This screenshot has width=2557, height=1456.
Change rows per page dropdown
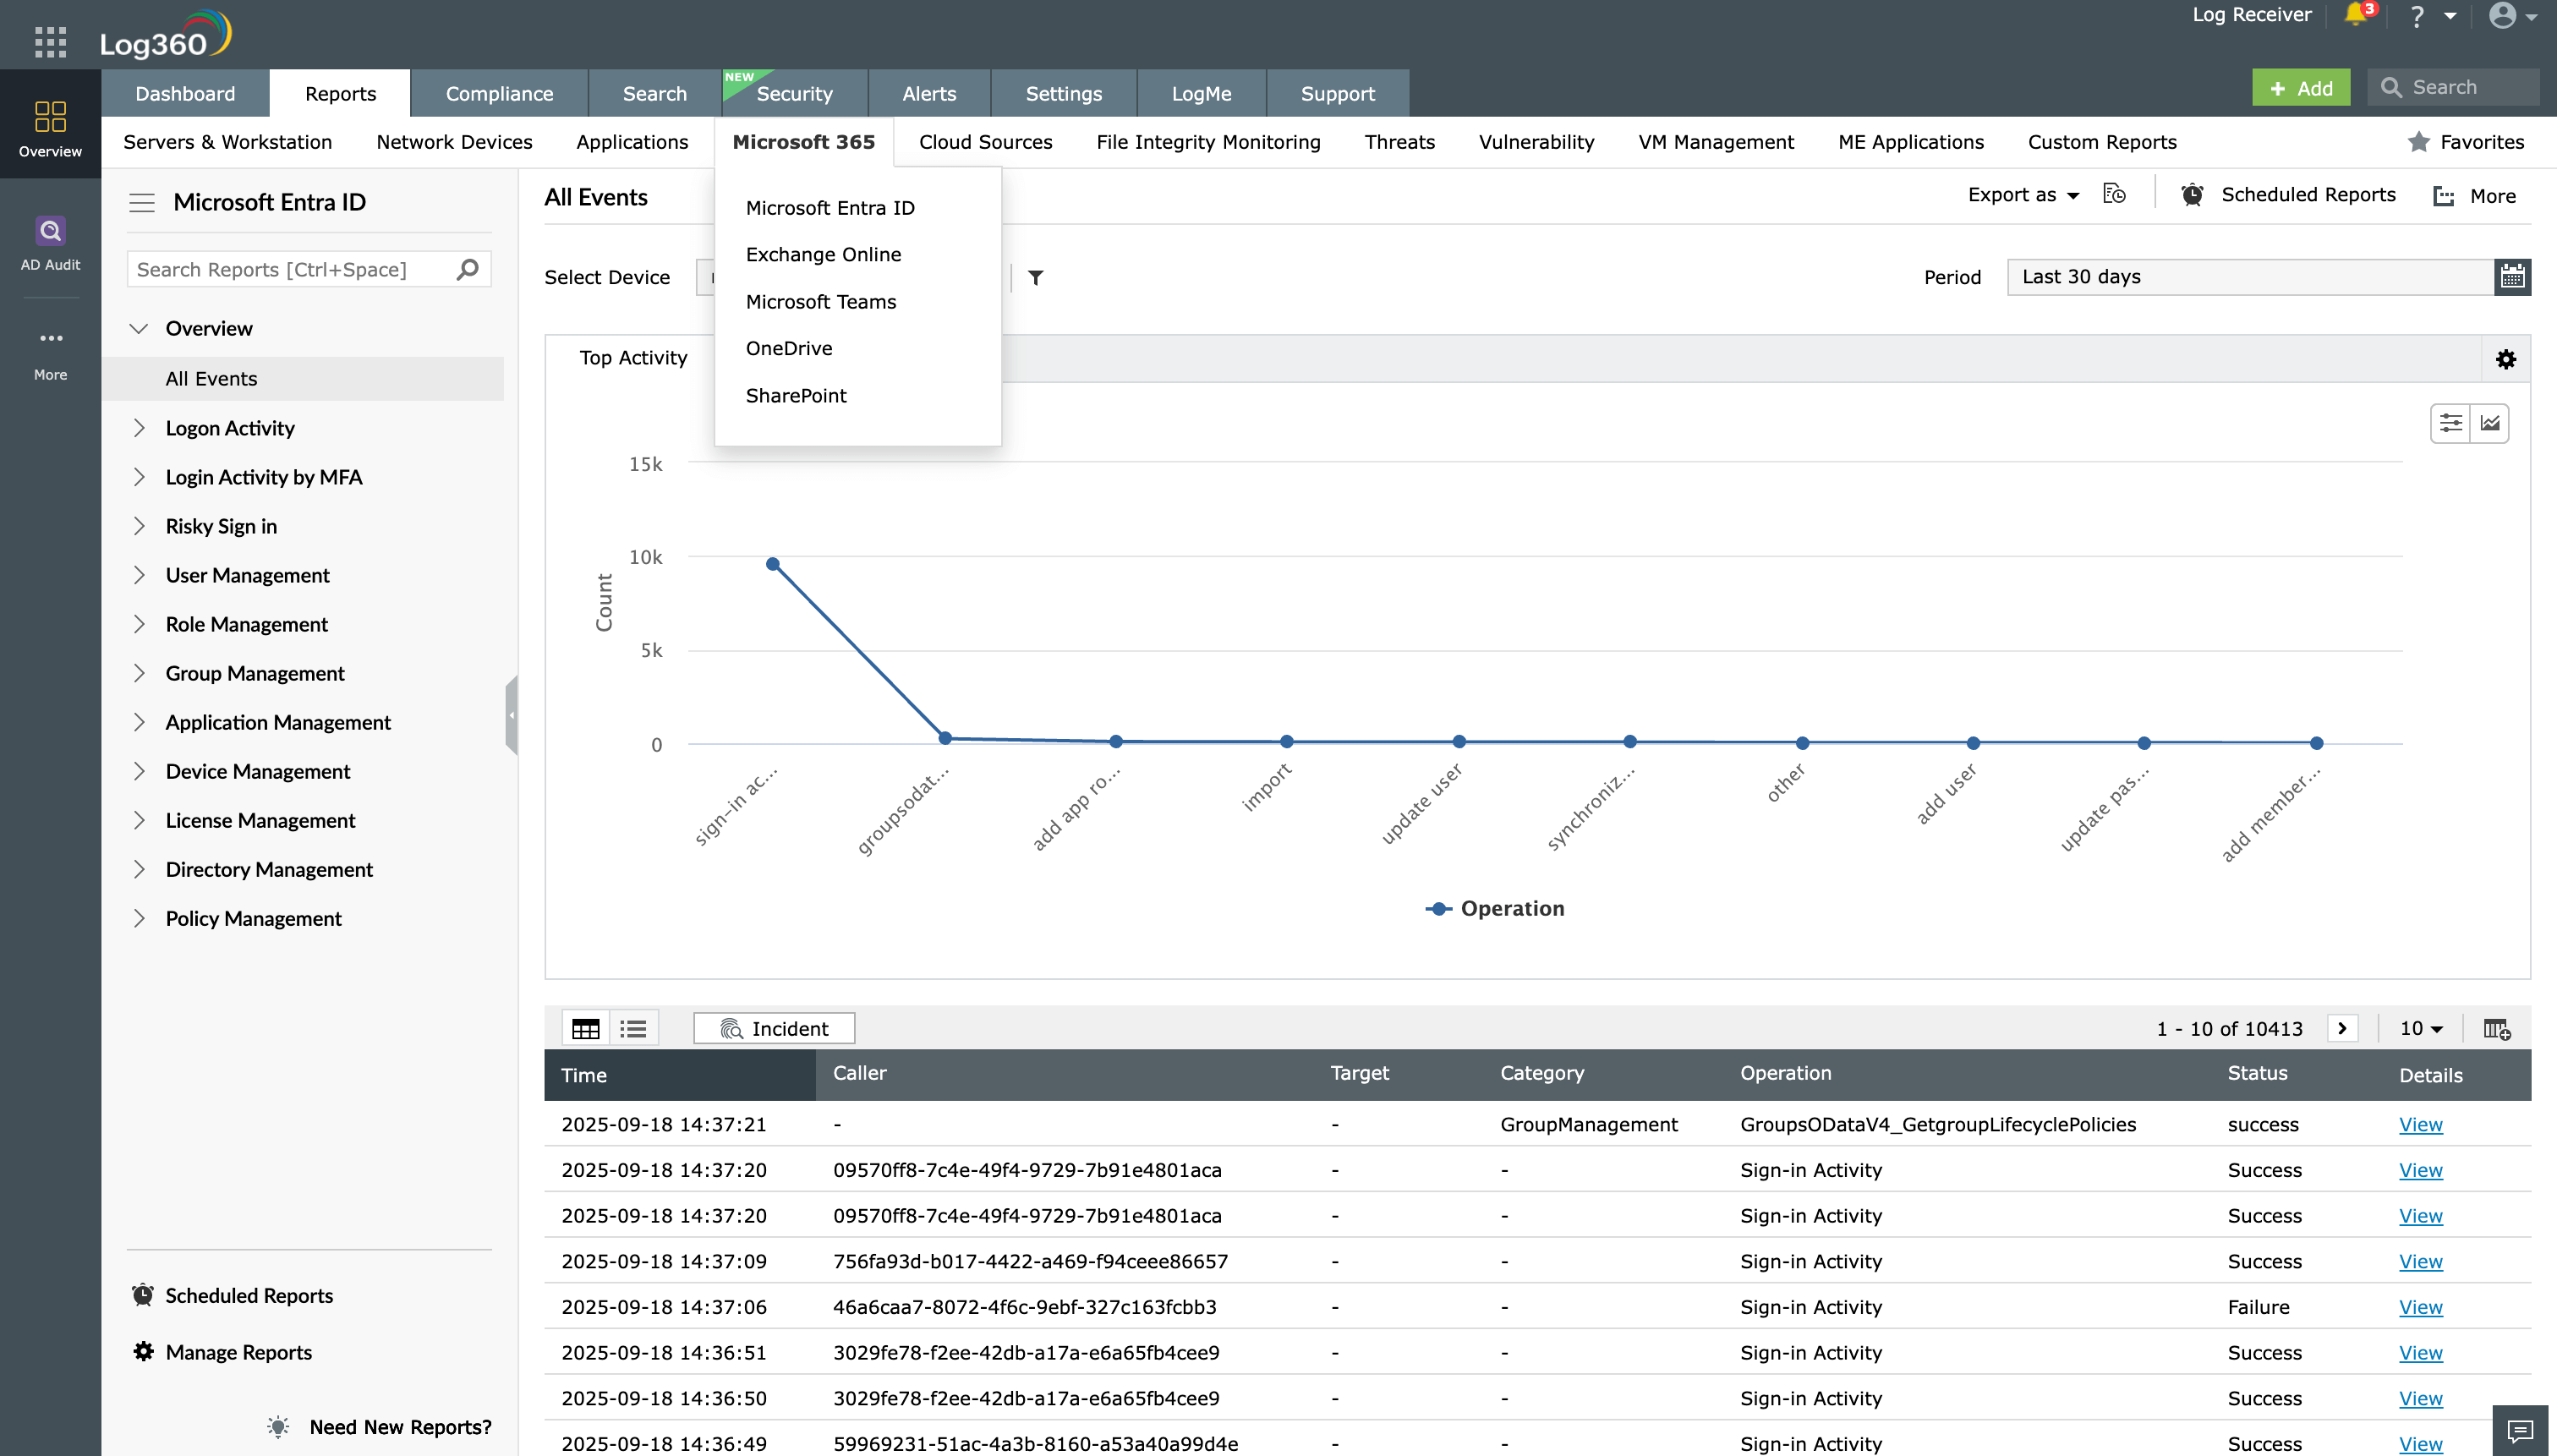[x=2421, y=1029]
